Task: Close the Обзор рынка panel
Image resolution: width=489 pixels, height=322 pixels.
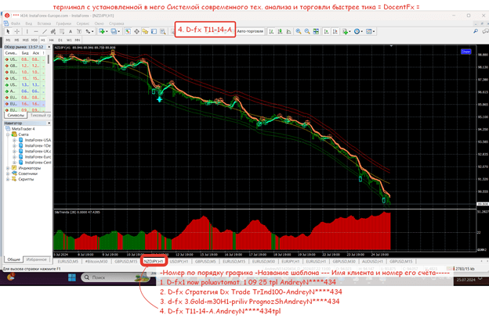Action: [x=49, y=47]
